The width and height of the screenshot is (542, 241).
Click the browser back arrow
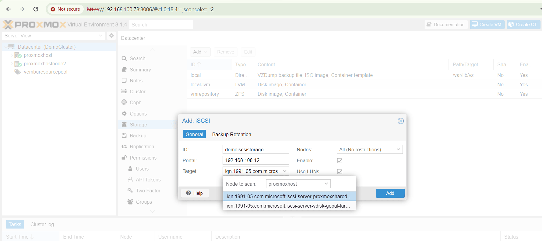[x=9, y=9]
